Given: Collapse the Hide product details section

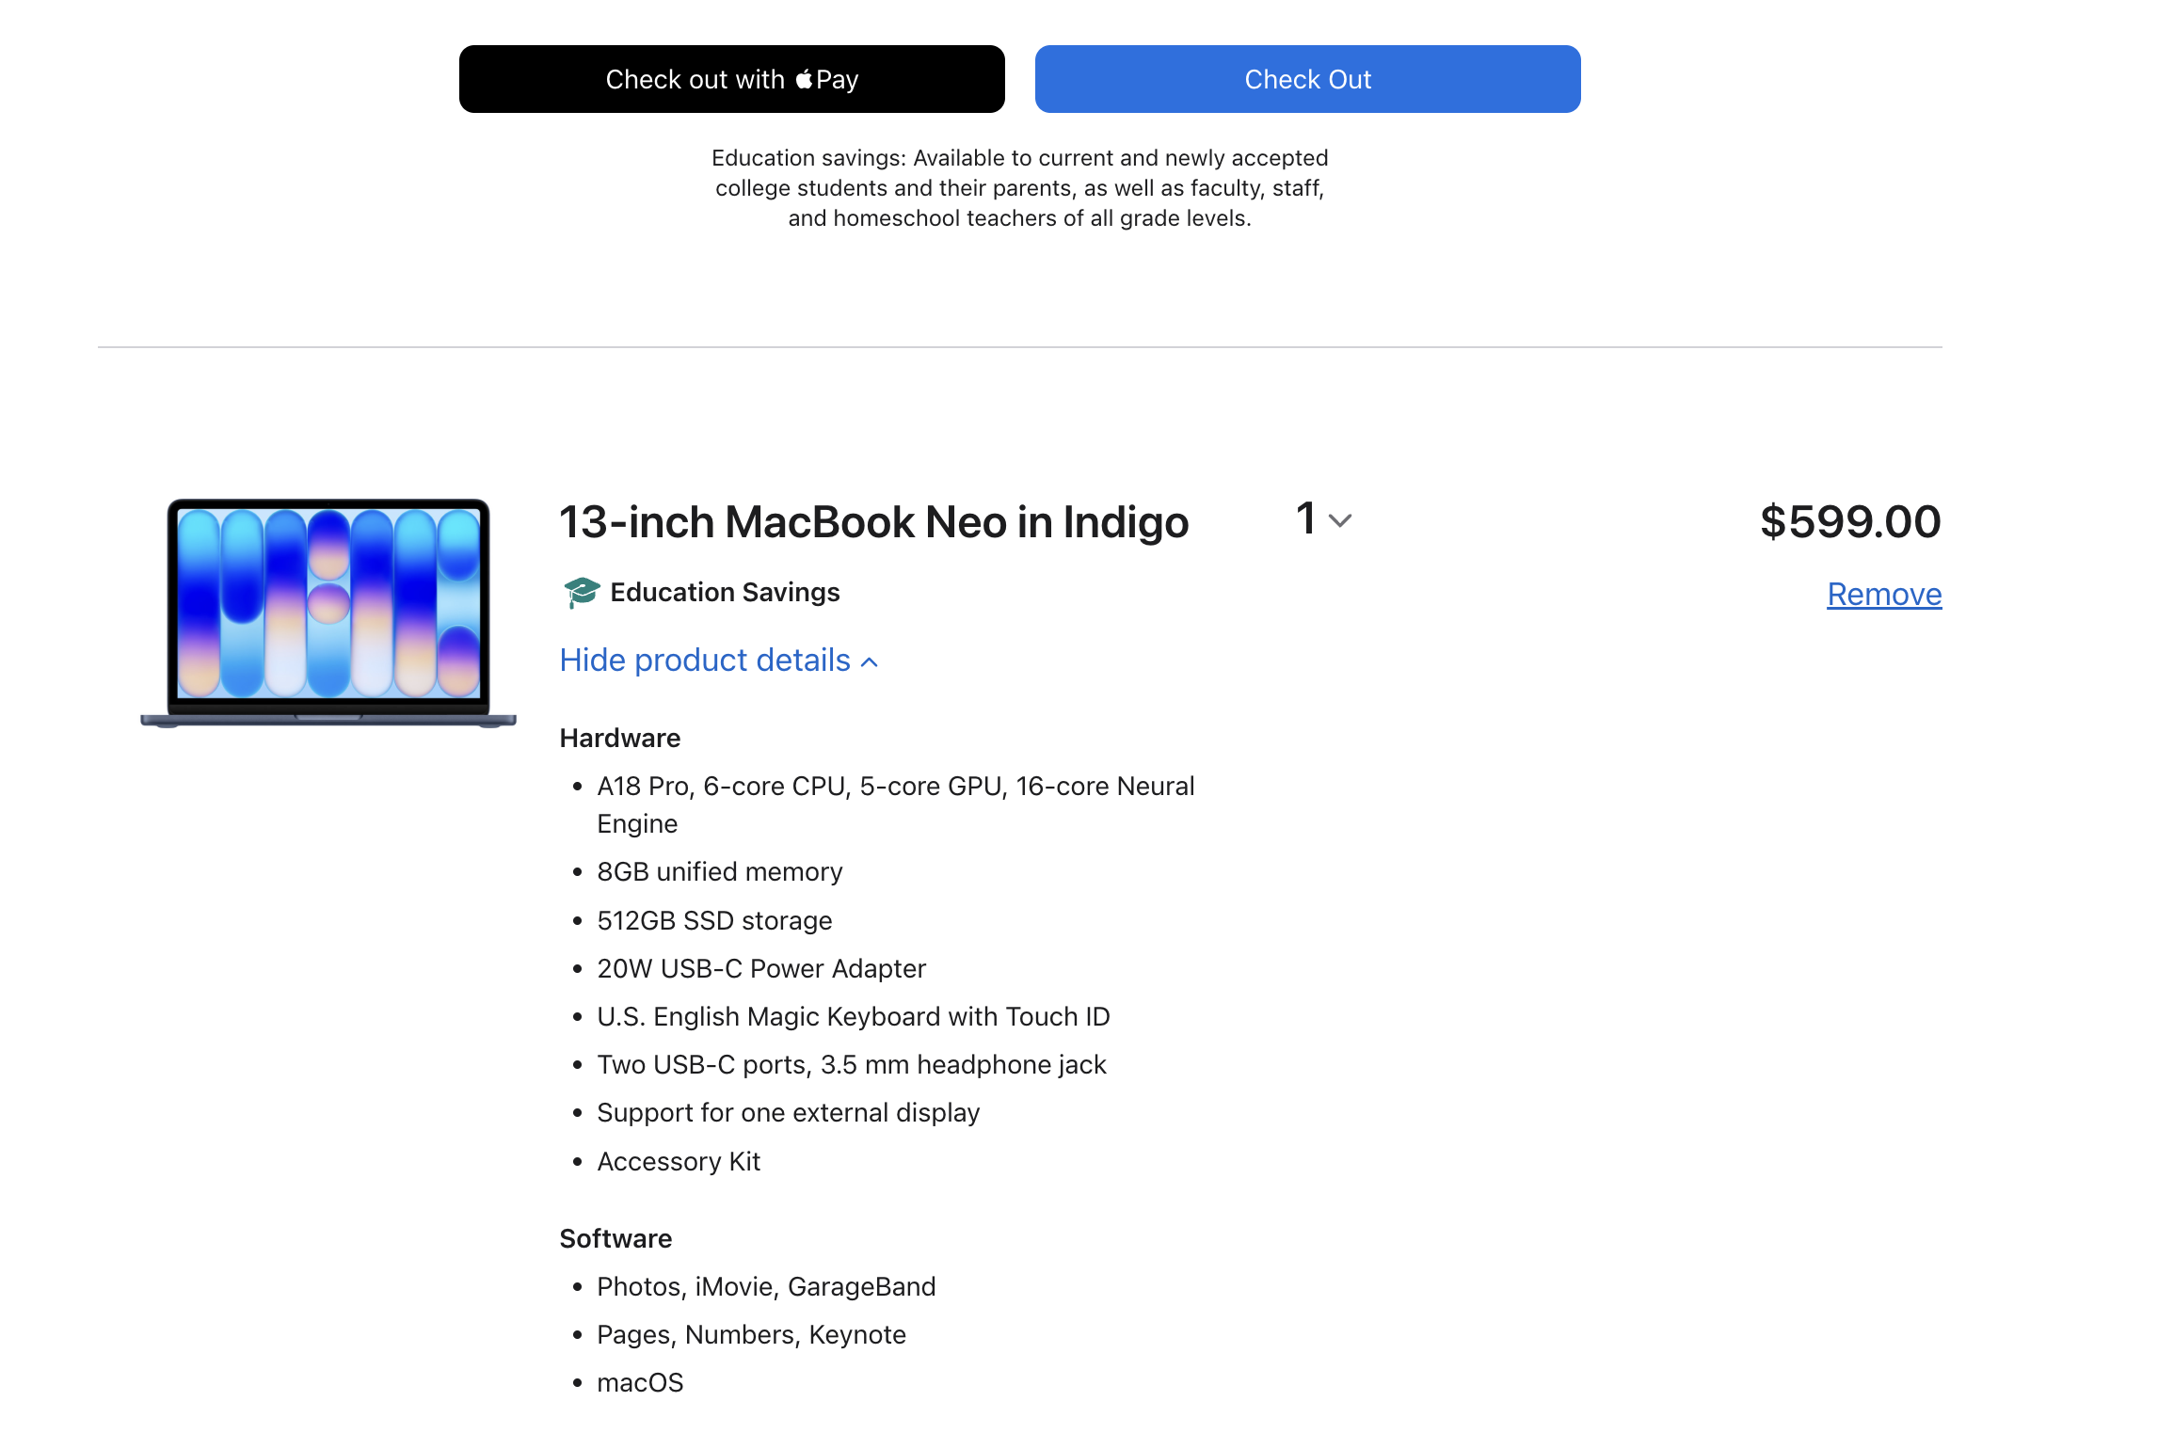Looking at the screenshot, I should (705, 661).
